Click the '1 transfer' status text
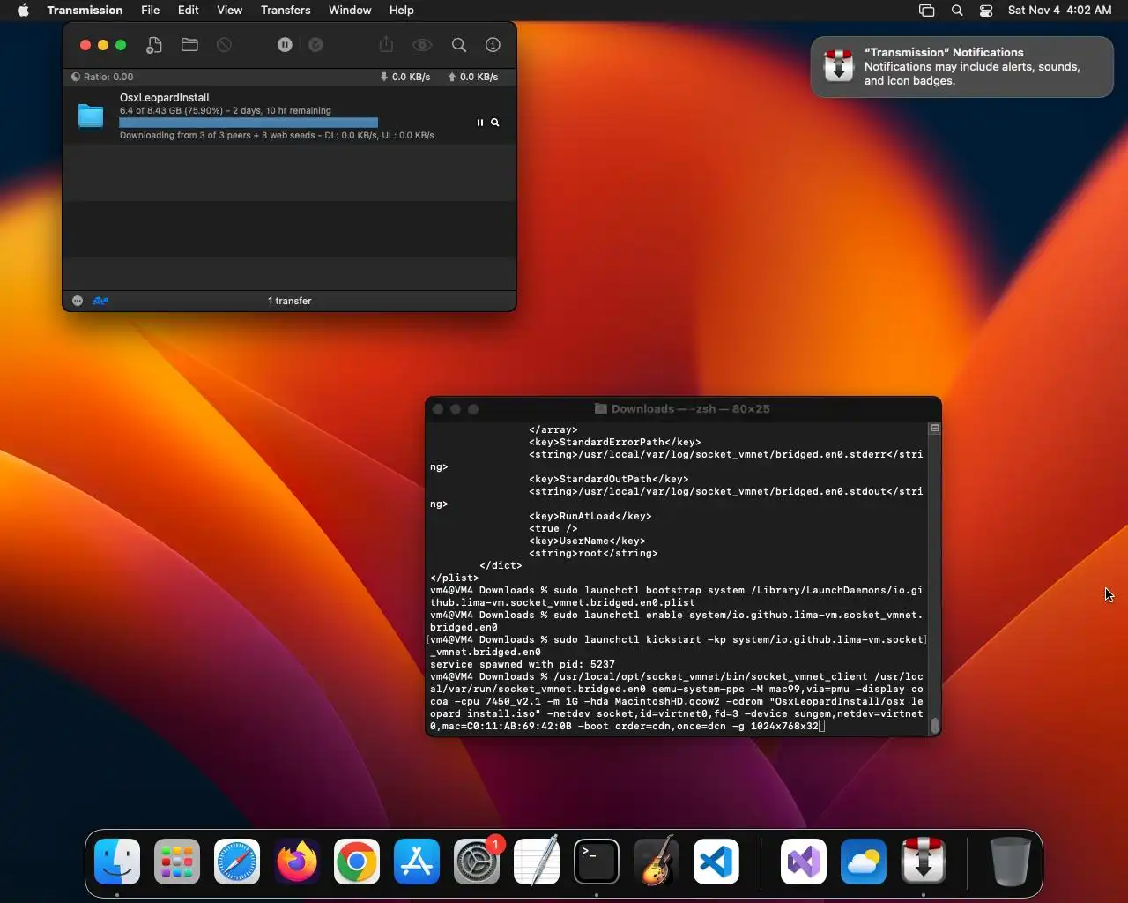 290,301
